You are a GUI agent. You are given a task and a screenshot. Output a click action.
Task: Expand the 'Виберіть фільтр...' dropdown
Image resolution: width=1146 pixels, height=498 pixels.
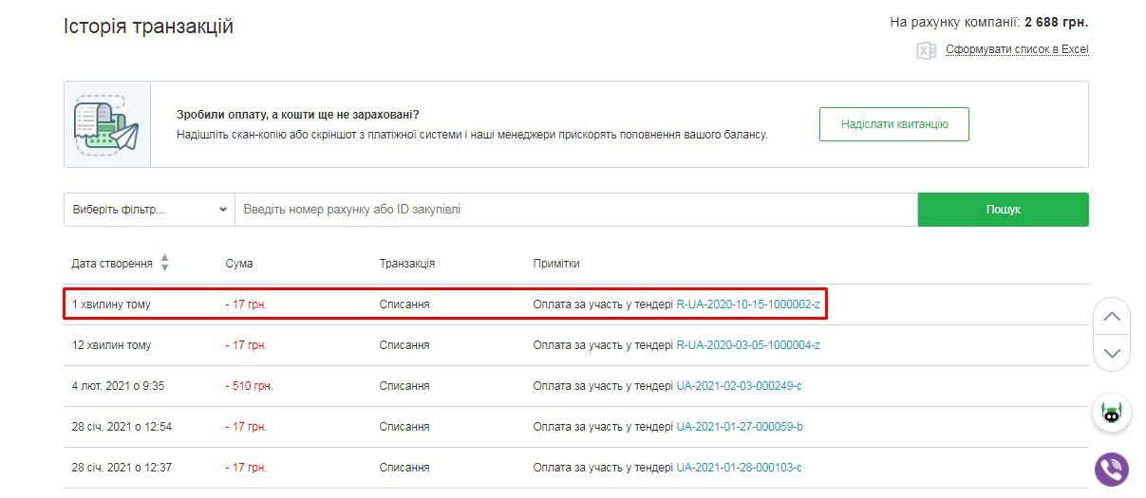pyautogui.click(x=149, y=210)
